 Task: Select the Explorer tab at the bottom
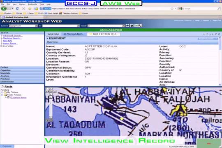pyautogui.click(x=7, y=146)
